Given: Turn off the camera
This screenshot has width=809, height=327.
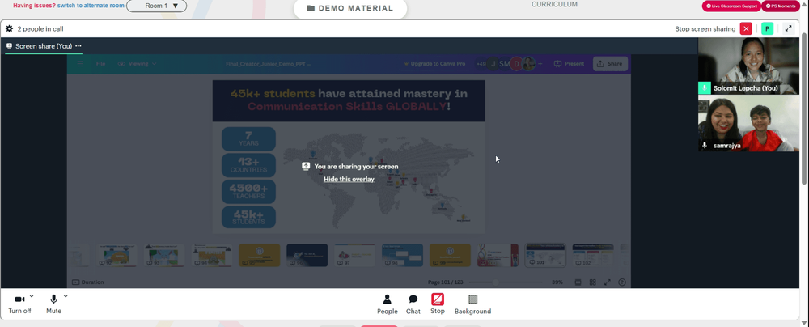Looking at the screenshot, I should [19, 304].
